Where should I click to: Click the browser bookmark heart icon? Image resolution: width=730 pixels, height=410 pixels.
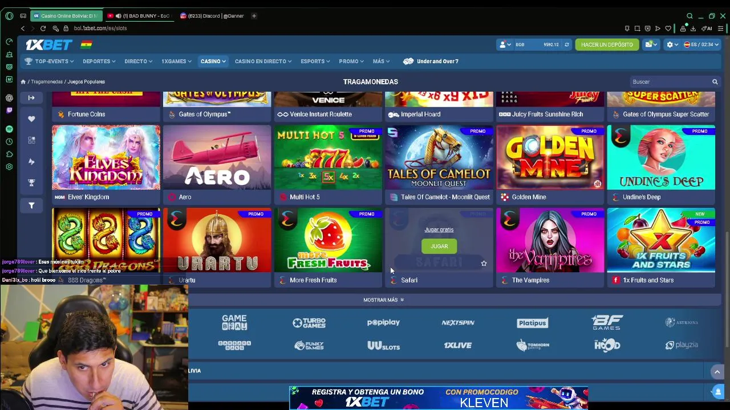[668, 28]
